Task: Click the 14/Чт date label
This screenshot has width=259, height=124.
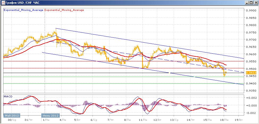Action: coord(191,119)
